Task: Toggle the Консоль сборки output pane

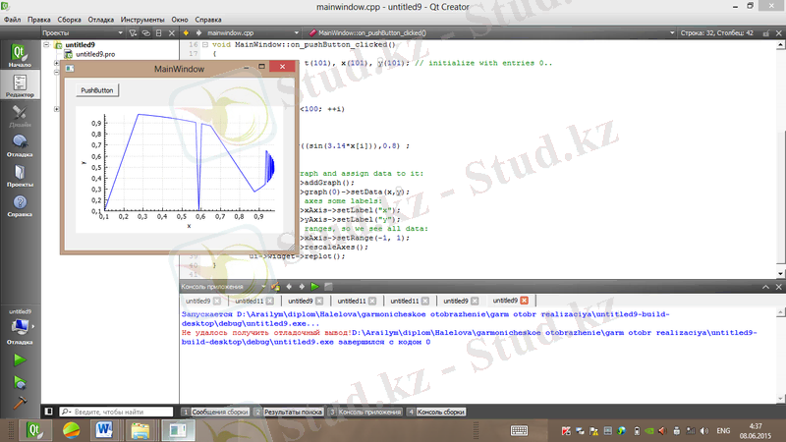Action: pos(437,412)
